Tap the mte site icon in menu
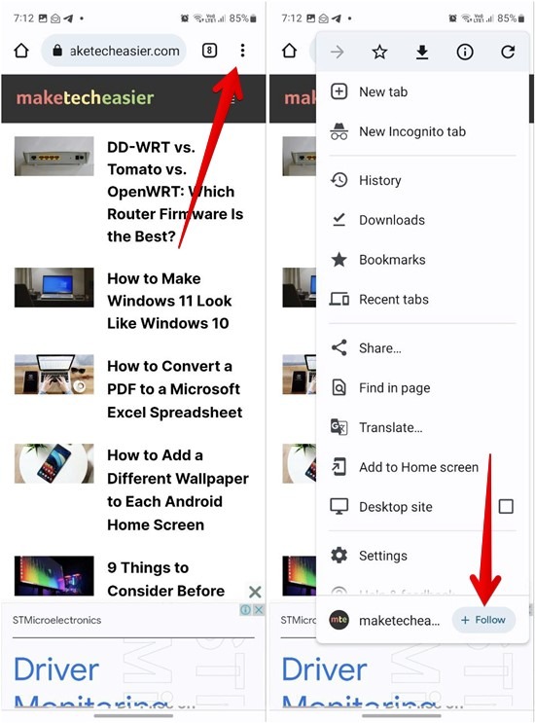The height and width of the screenshot is (723, 535). [339, 620]
